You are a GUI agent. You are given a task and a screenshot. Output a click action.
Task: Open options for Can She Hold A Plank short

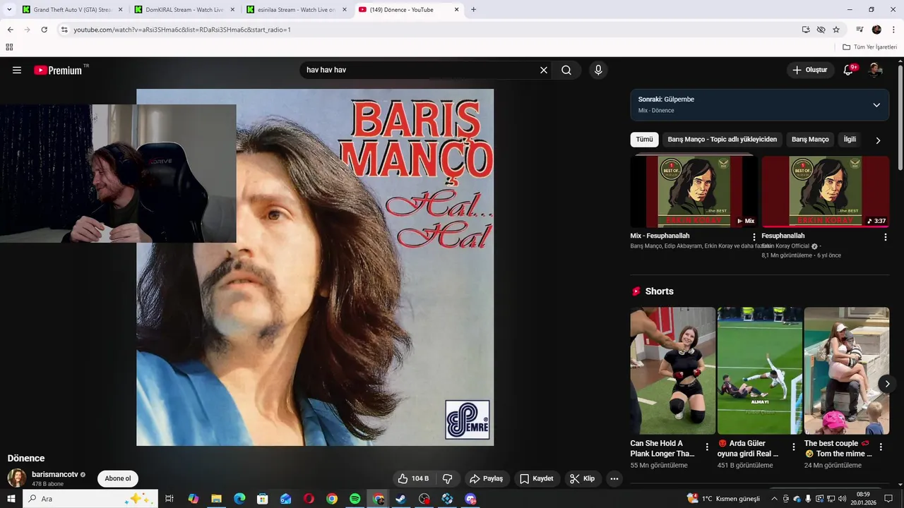pos(707,447)
